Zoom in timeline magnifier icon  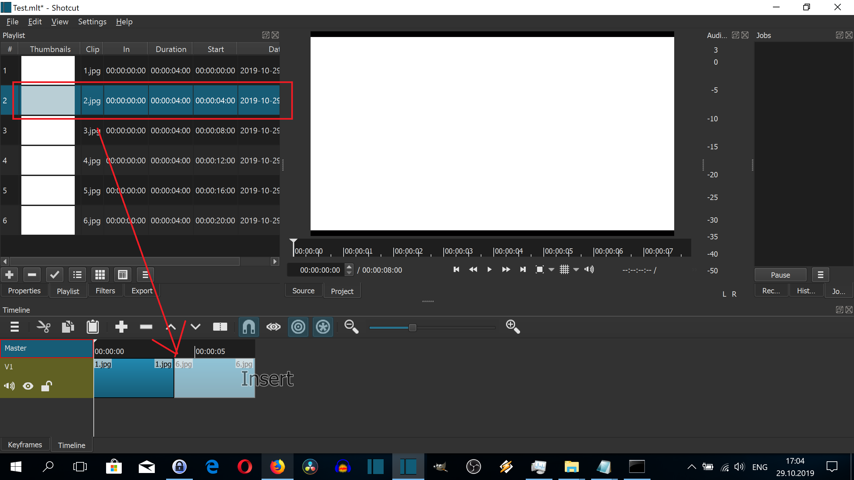point(513,327)
